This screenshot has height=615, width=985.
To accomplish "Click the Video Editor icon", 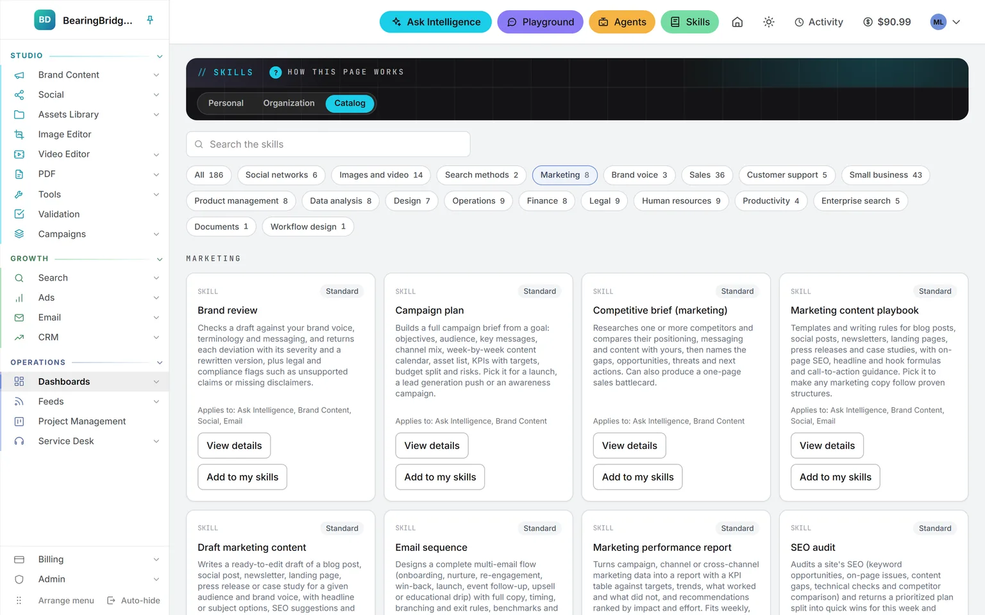I will pyautogui.click(x=19, y=154).
